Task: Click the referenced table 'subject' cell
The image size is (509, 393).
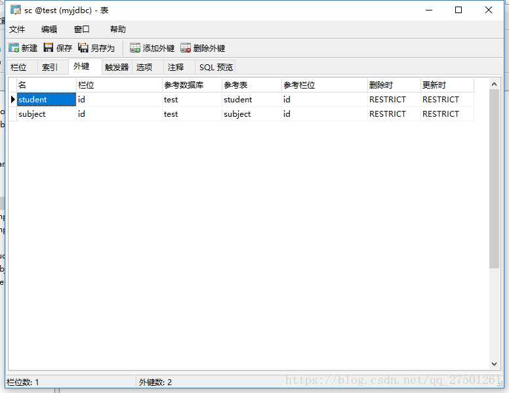Action: click(252, 114)
